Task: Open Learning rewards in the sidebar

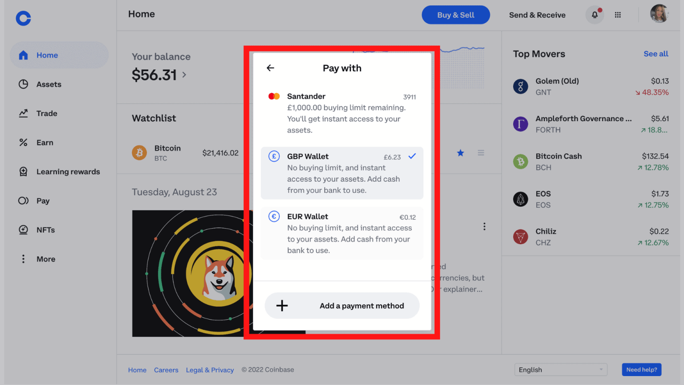Action: pyautogui.click(x=59, y=172)
